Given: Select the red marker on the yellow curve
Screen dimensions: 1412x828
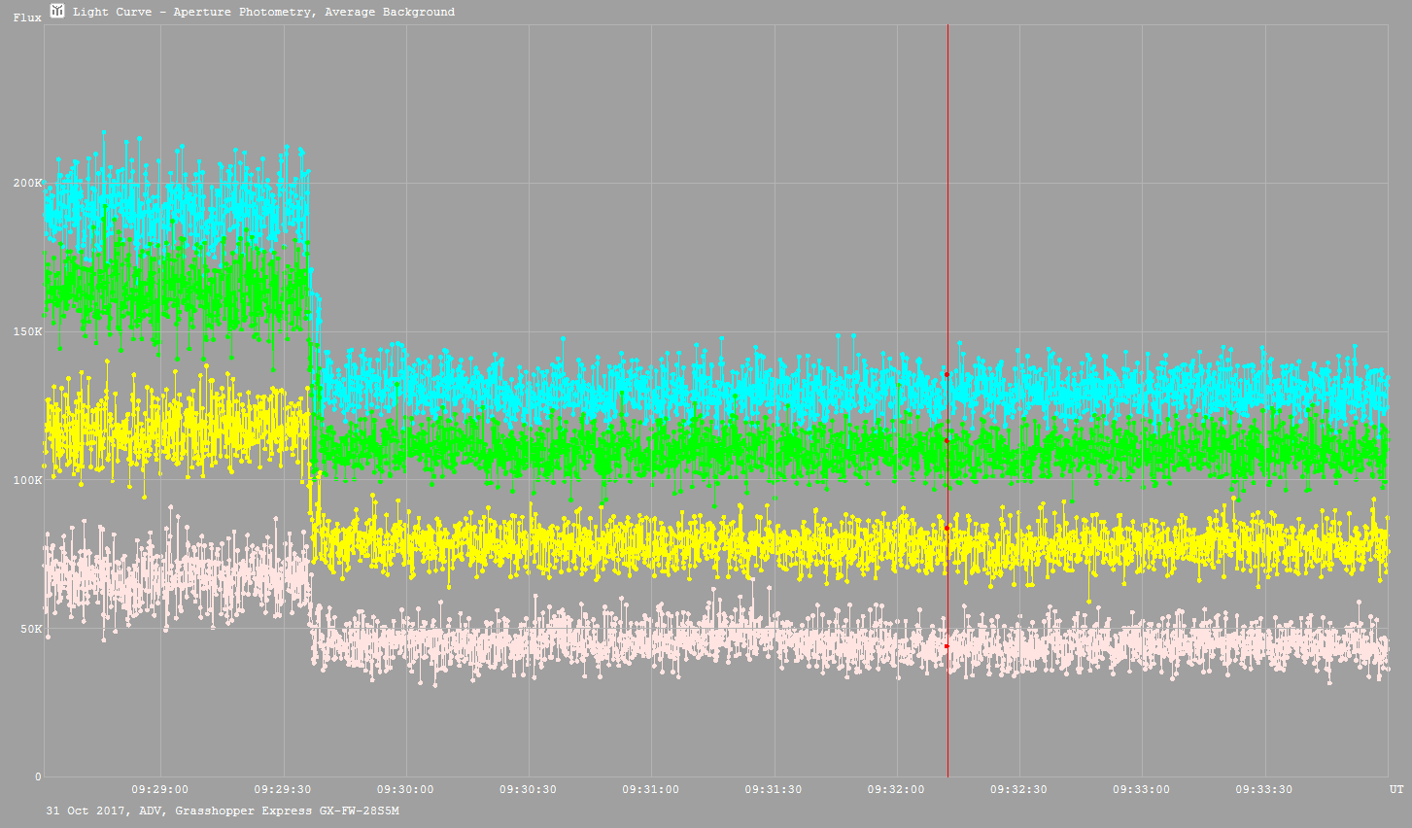Looking at the screenshot, I should point(947,528).
